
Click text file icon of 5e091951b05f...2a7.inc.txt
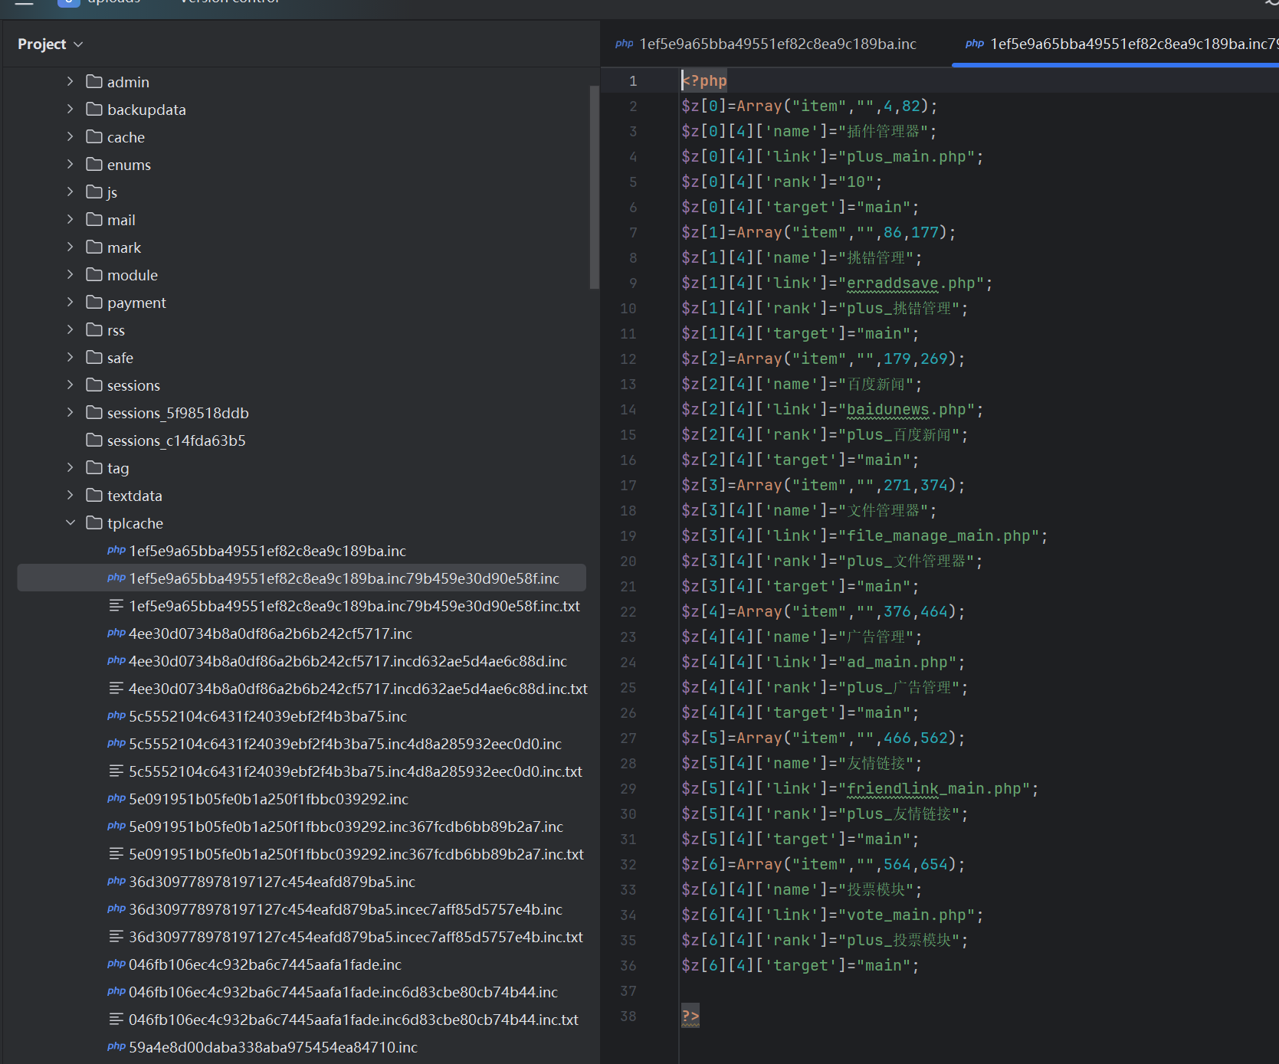(116, 853)
